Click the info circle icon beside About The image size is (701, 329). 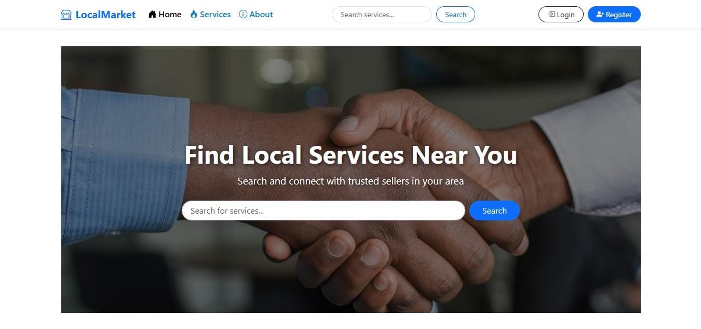(x=243, y=15)
